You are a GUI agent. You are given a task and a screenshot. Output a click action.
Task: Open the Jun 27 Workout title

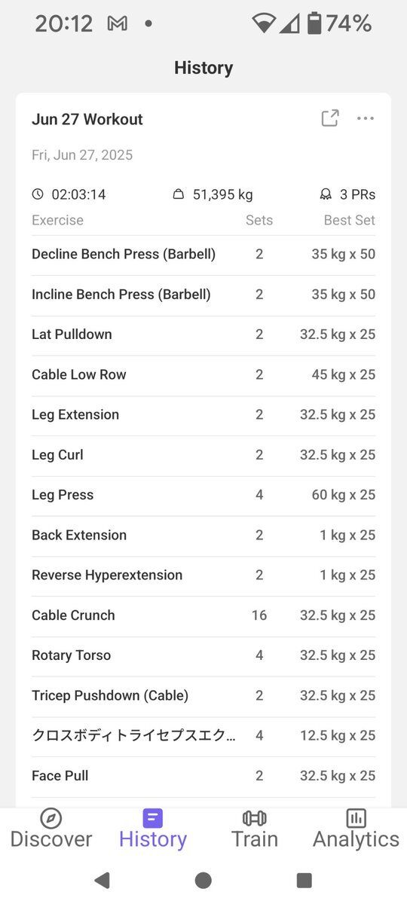[x=87, y=119]
